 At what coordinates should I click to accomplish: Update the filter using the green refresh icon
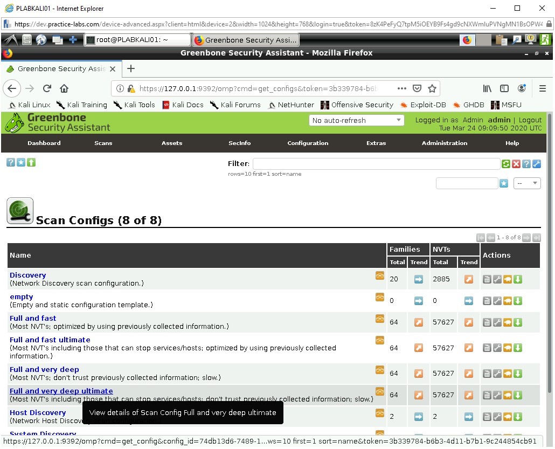[505, 163]
